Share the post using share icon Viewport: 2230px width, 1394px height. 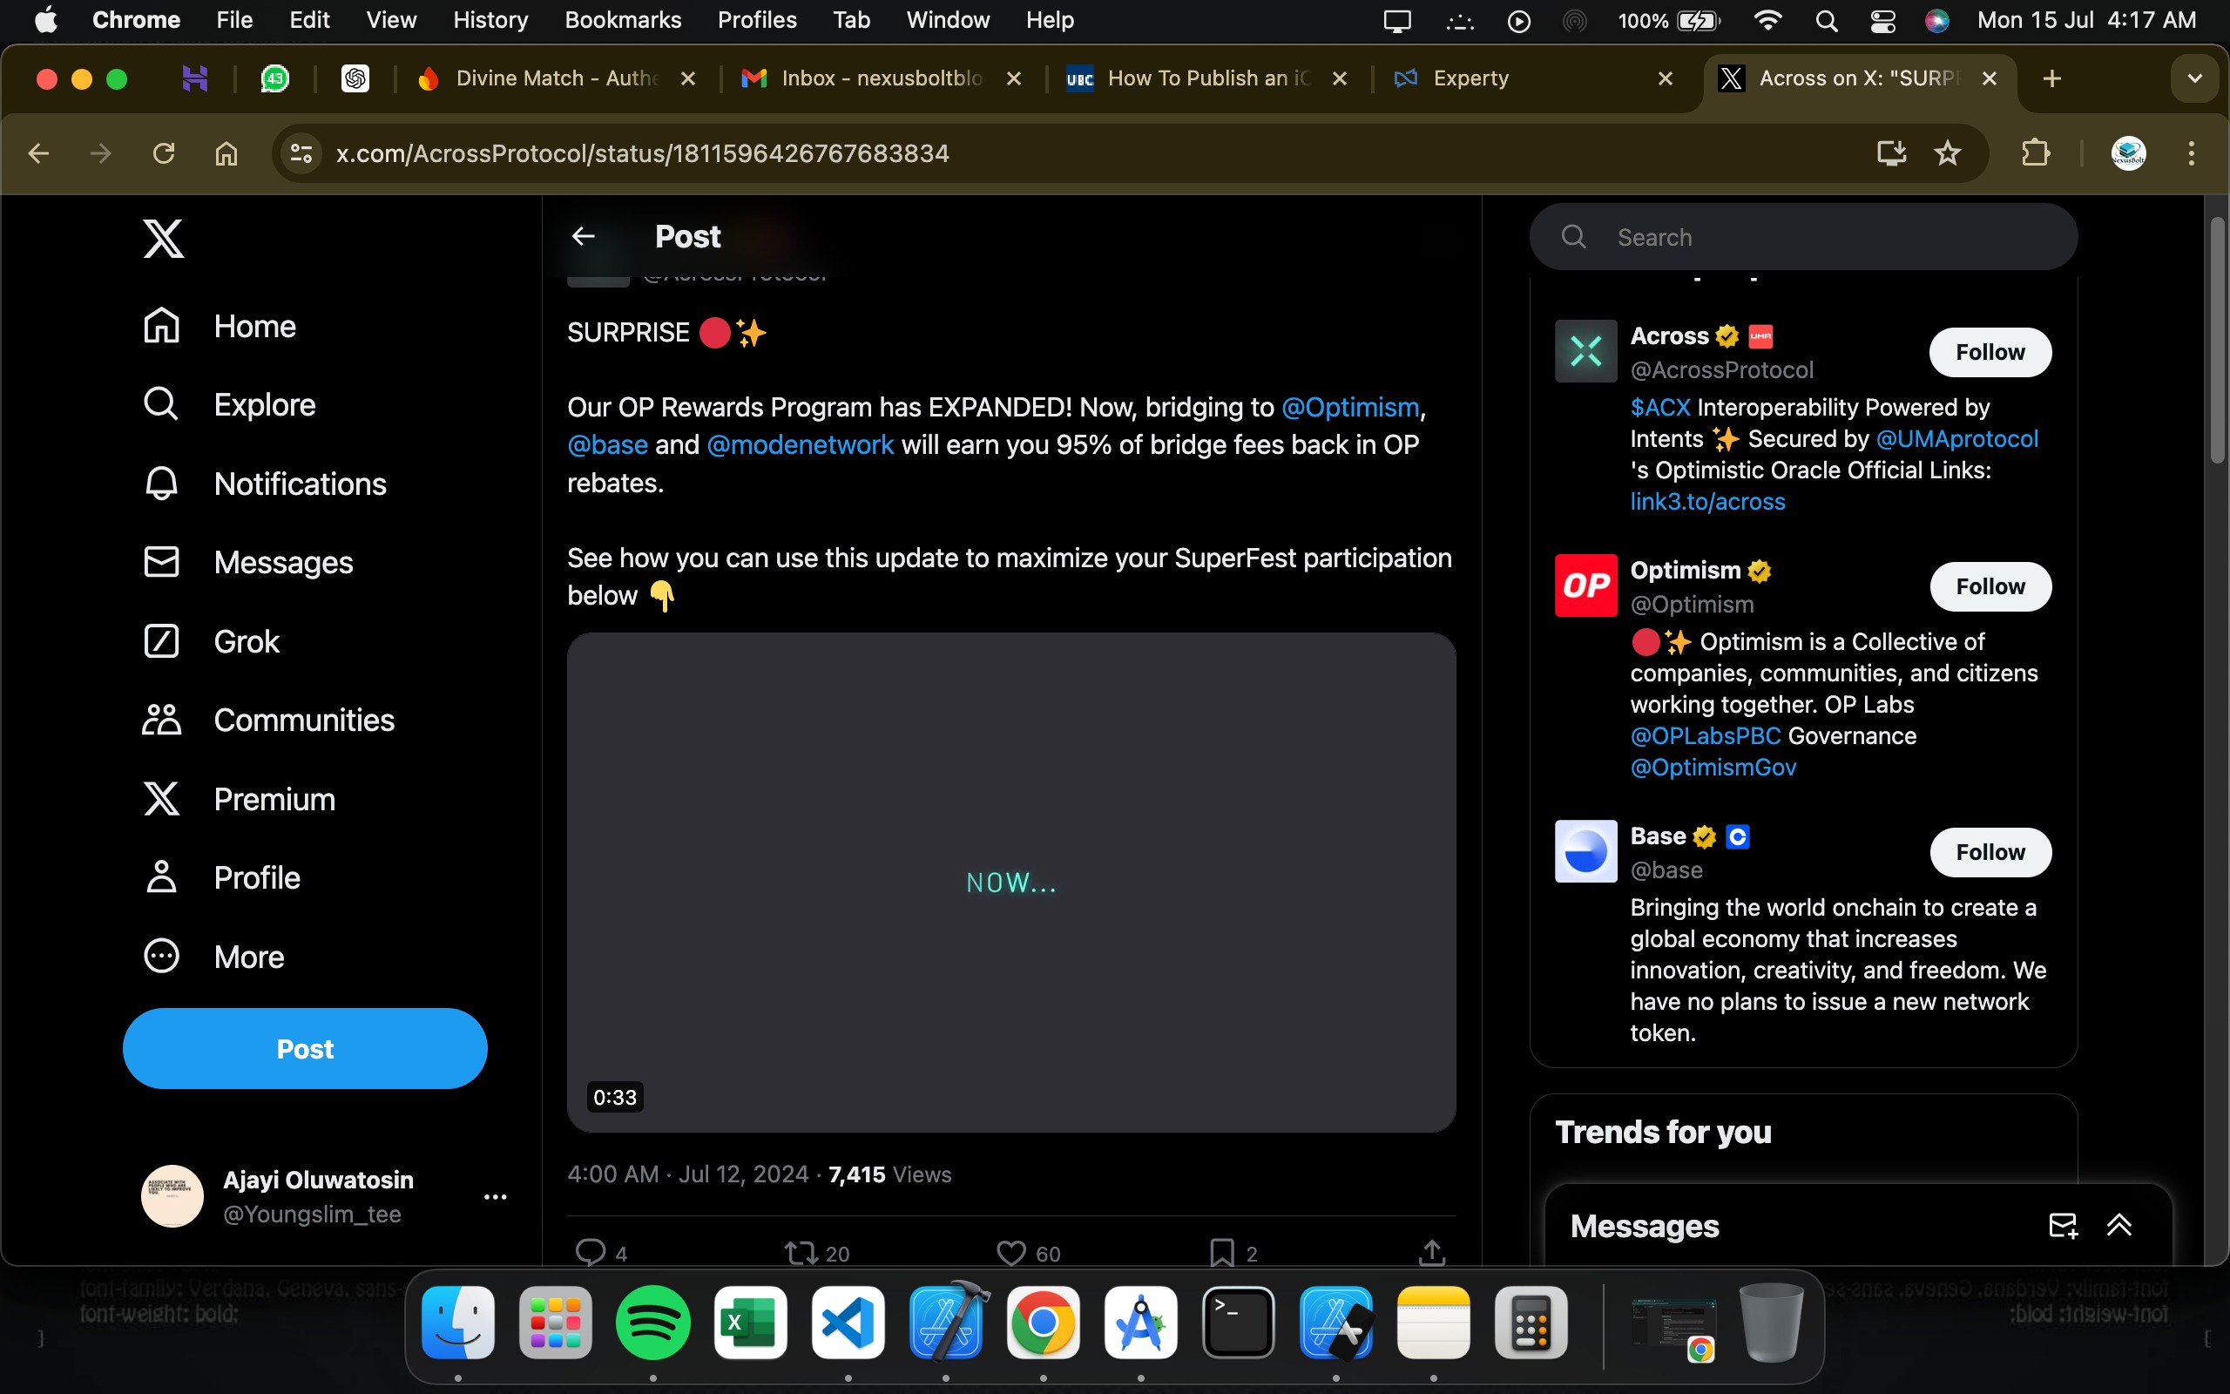[x=1431, y=1252]
